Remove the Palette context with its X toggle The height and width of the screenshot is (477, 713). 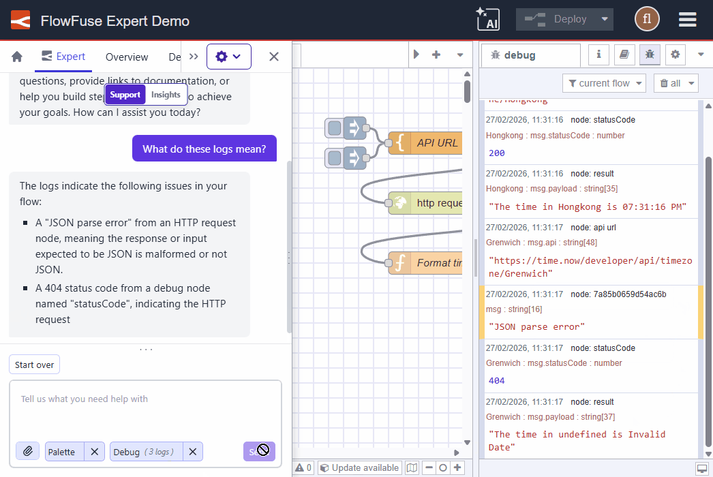pyautogui.click(x=95, y=451)
